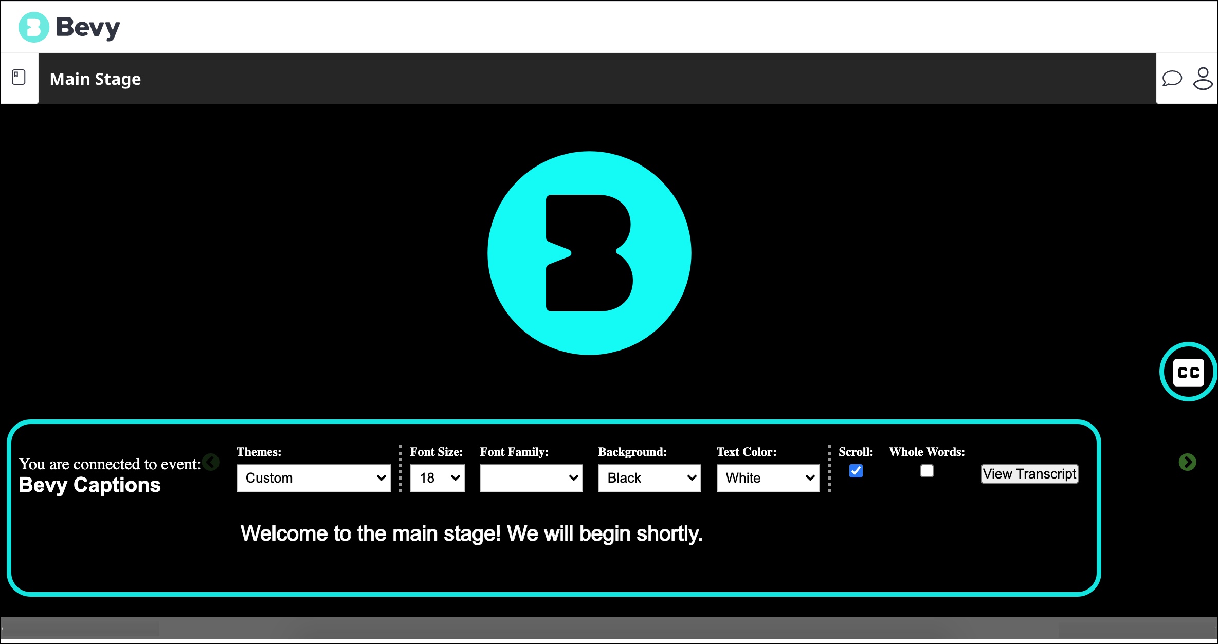Screen dimensions: 1218x644
Task: Expand the Font Size dropdown set to 18
Action: (437, 478)
